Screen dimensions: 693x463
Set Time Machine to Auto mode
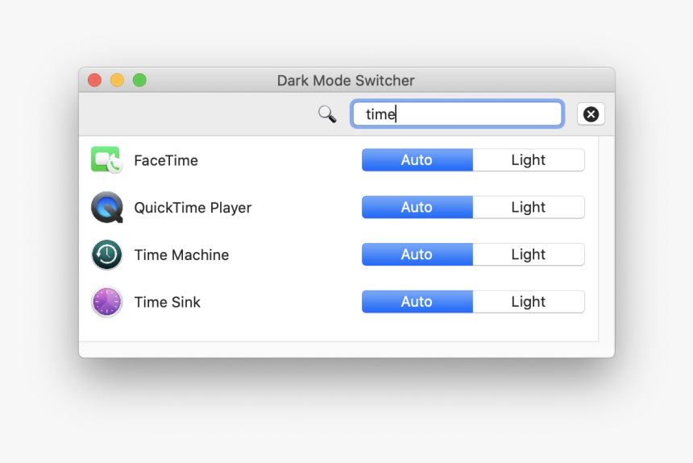[x=417, y=254]
